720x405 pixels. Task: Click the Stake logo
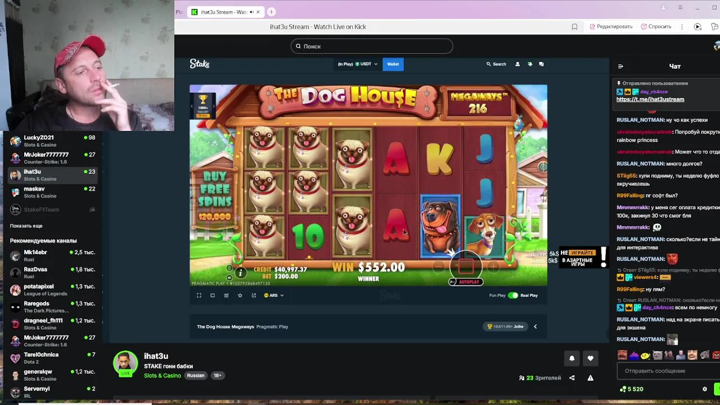point(200,64)
